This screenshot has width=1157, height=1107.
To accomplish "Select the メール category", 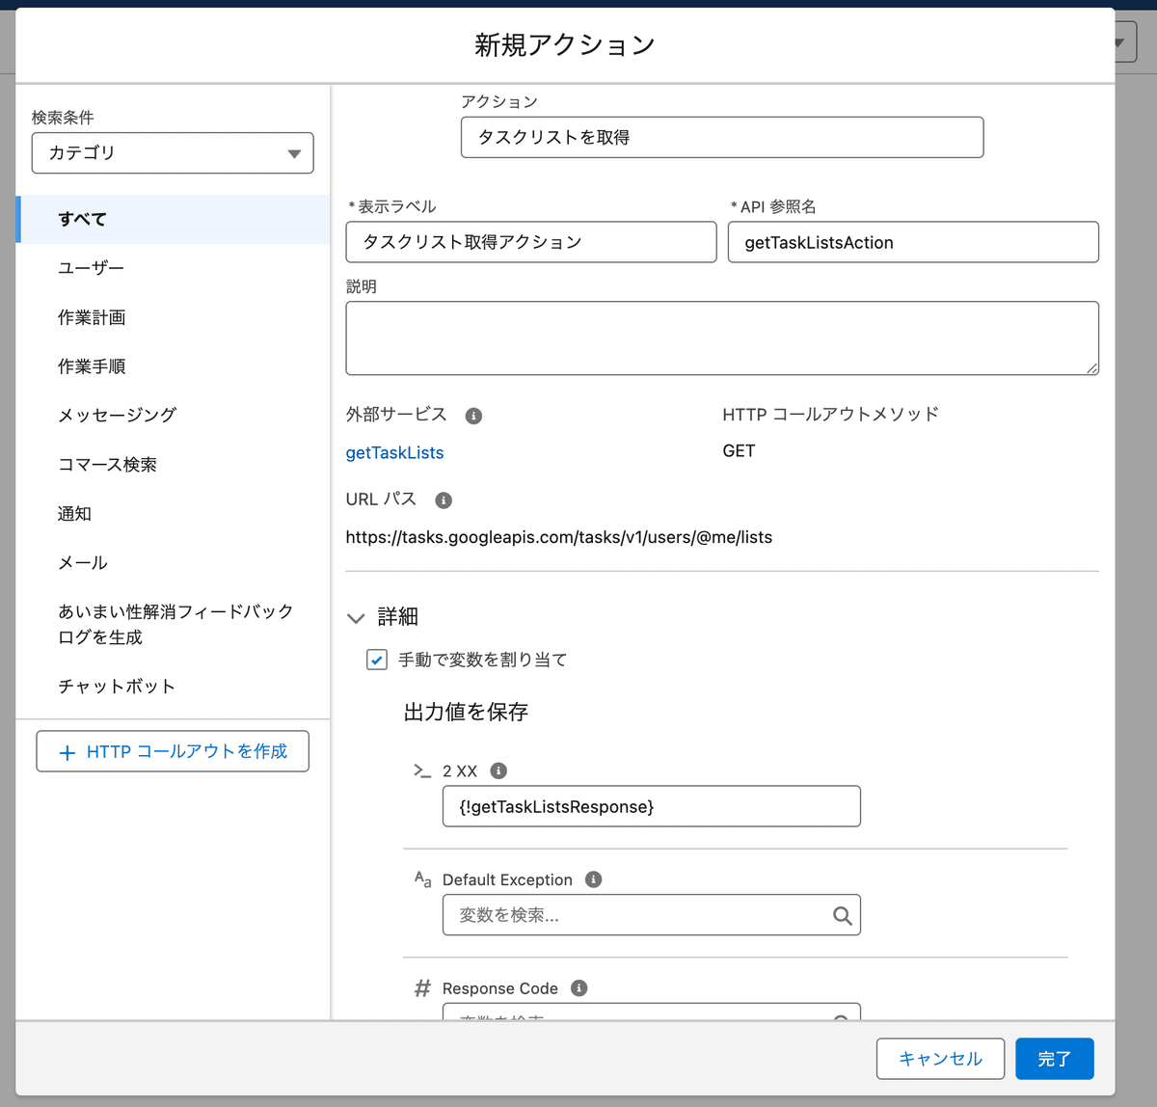I will tap(174, 563).
